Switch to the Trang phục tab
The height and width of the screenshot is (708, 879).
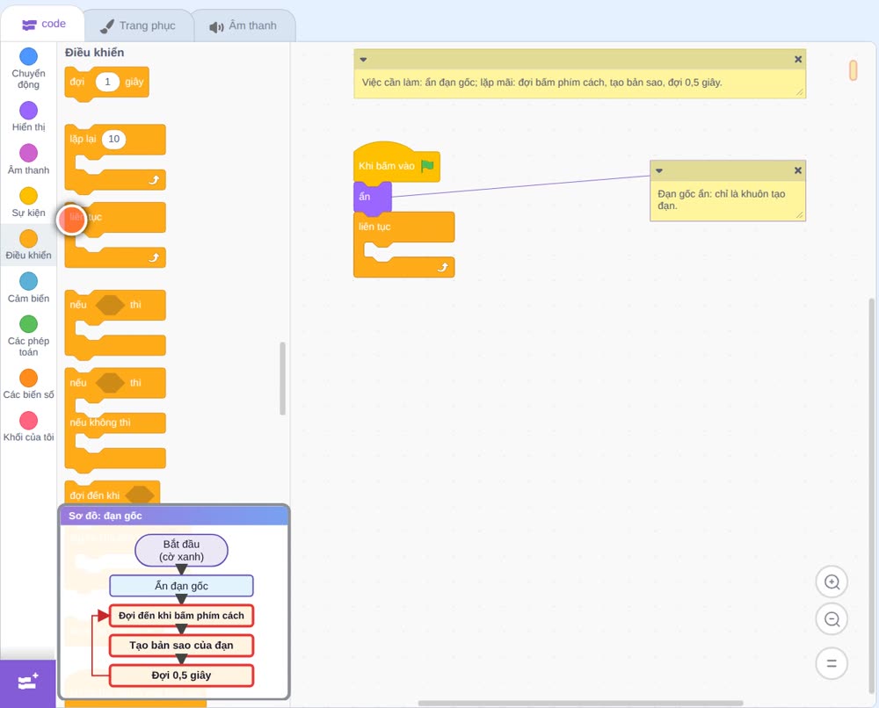click(x=138, y=25)
